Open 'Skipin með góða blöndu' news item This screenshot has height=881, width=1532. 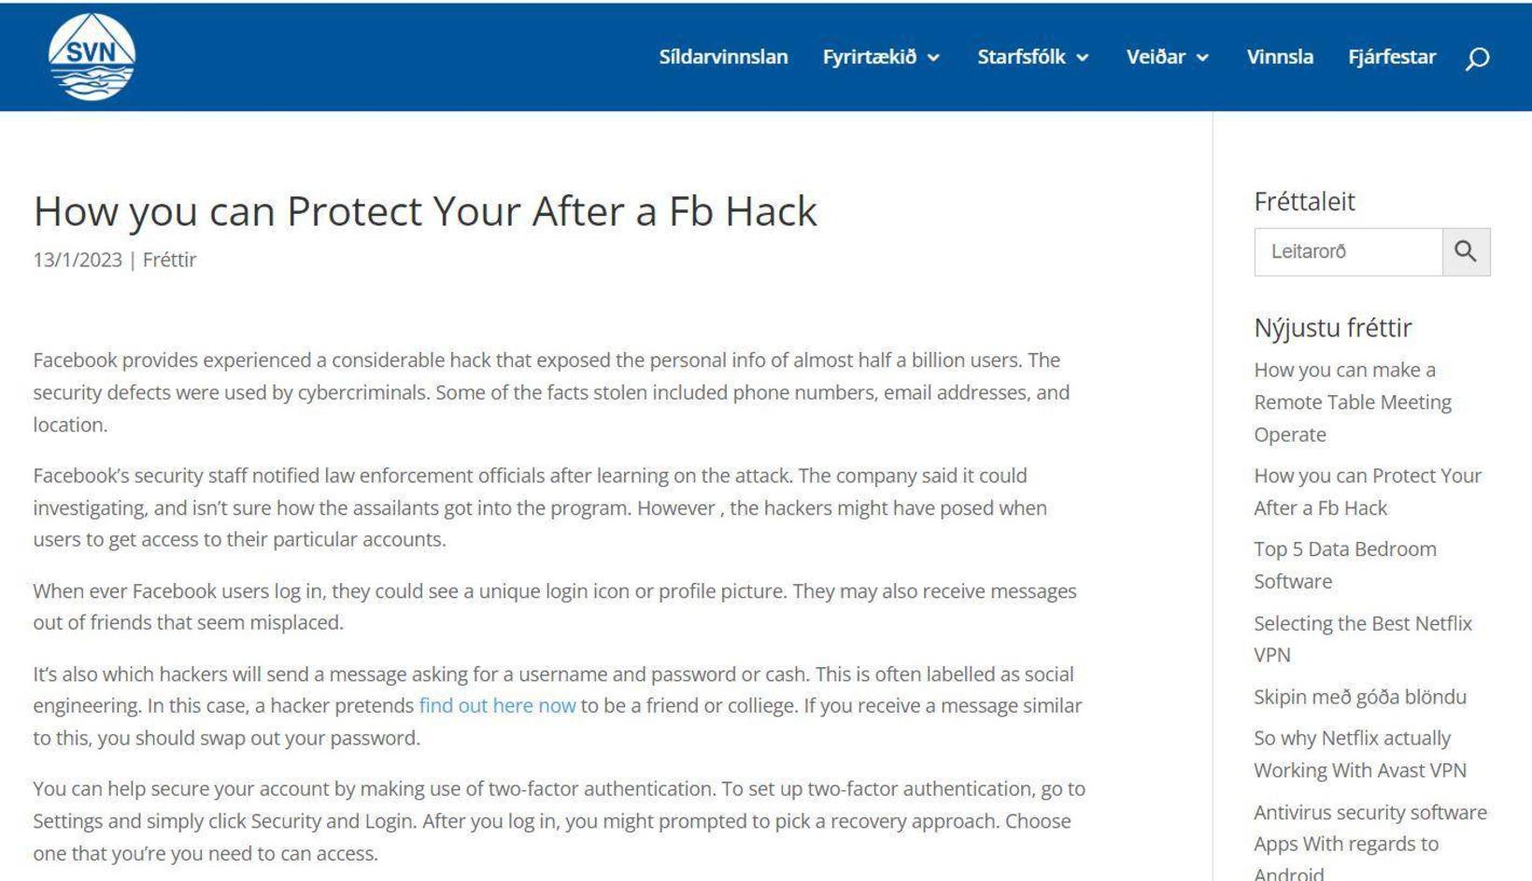click(1360, 697)
